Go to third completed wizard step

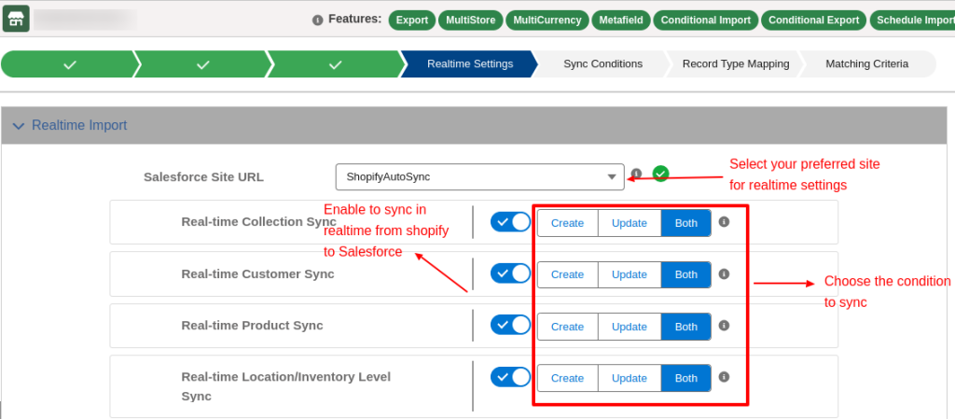(x=336, y=64)
